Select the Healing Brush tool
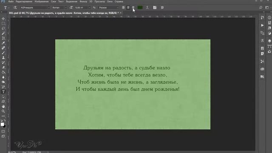Image resolution: width=272 pixels, height=153 pixels. click(x=3, y=48)
